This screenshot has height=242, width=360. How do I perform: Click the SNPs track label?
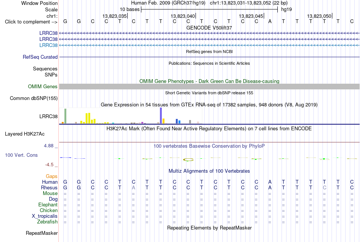51,75
